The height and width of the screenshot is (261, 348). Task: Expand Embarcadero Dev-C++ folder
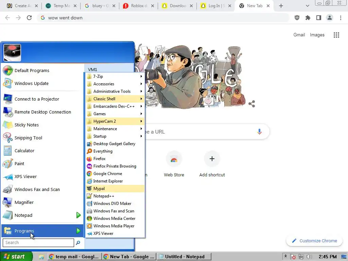click(x=115, y=106)
